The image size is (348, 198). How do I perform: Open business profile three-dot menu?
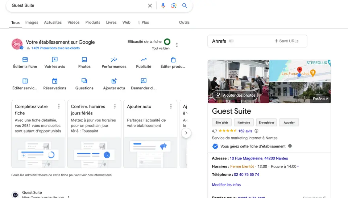pyautogui.click(x=177, y=45)
